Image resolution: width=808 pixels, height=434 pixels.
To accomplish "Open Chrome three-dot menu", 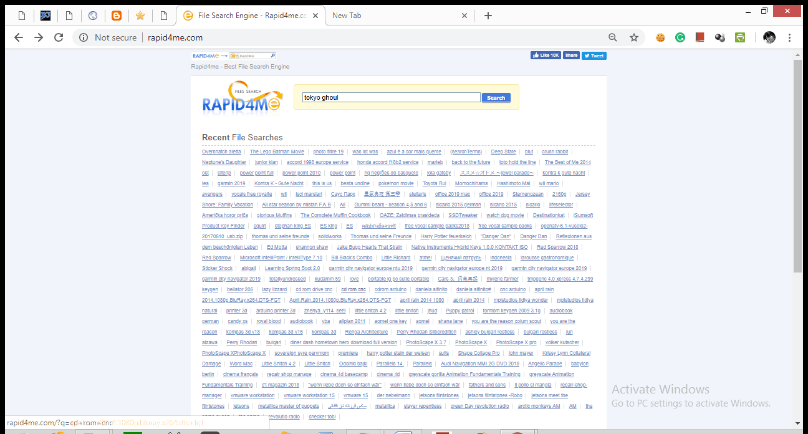I will 790,37.
